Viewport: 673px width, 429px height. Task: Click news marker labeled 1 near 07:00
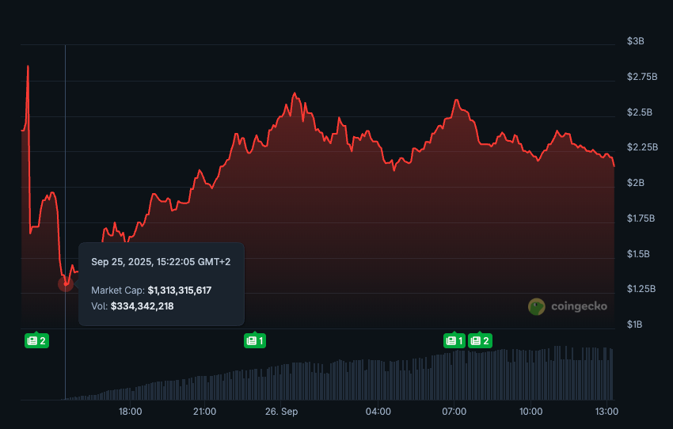(x=454, y=341)
